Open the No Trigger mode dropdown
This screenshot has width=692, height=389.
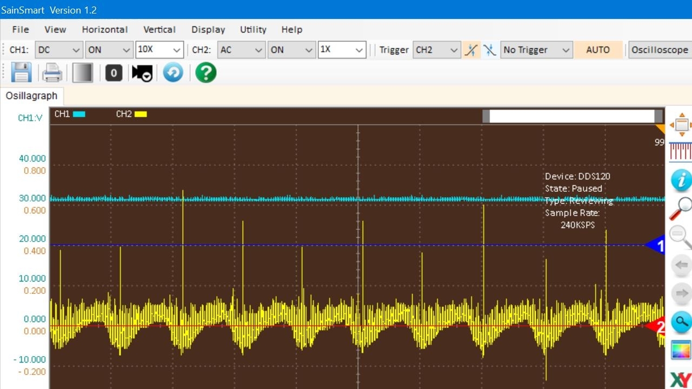[x=536, y=50]
